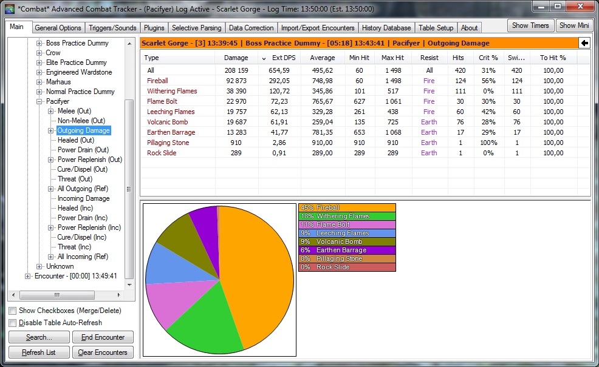Expand Encounter [00:00] 13:49:41 node
Image resolution: width=599 pixels, height=367 pixels.
[x=27, y=276]
